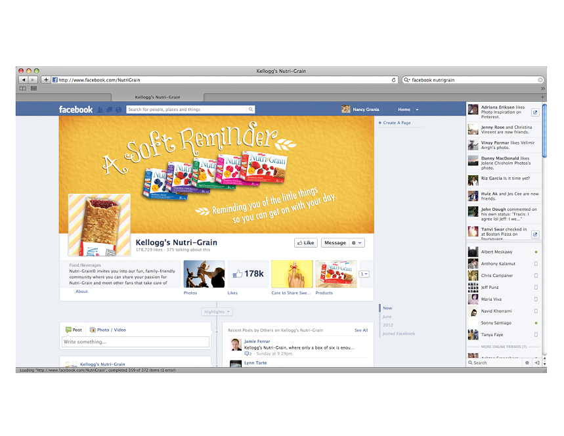Jump to Joined Facebook in the timeline
Image resolution: width=564 pixels, height=436 pixels.
point(399,334)
